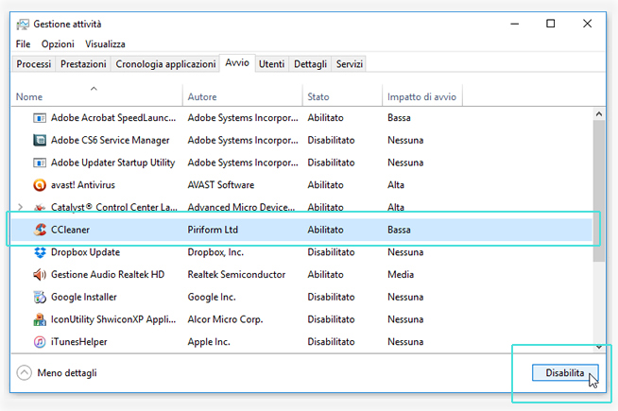
Task: Switch to the Utenti tab
Action: [271, 64]
